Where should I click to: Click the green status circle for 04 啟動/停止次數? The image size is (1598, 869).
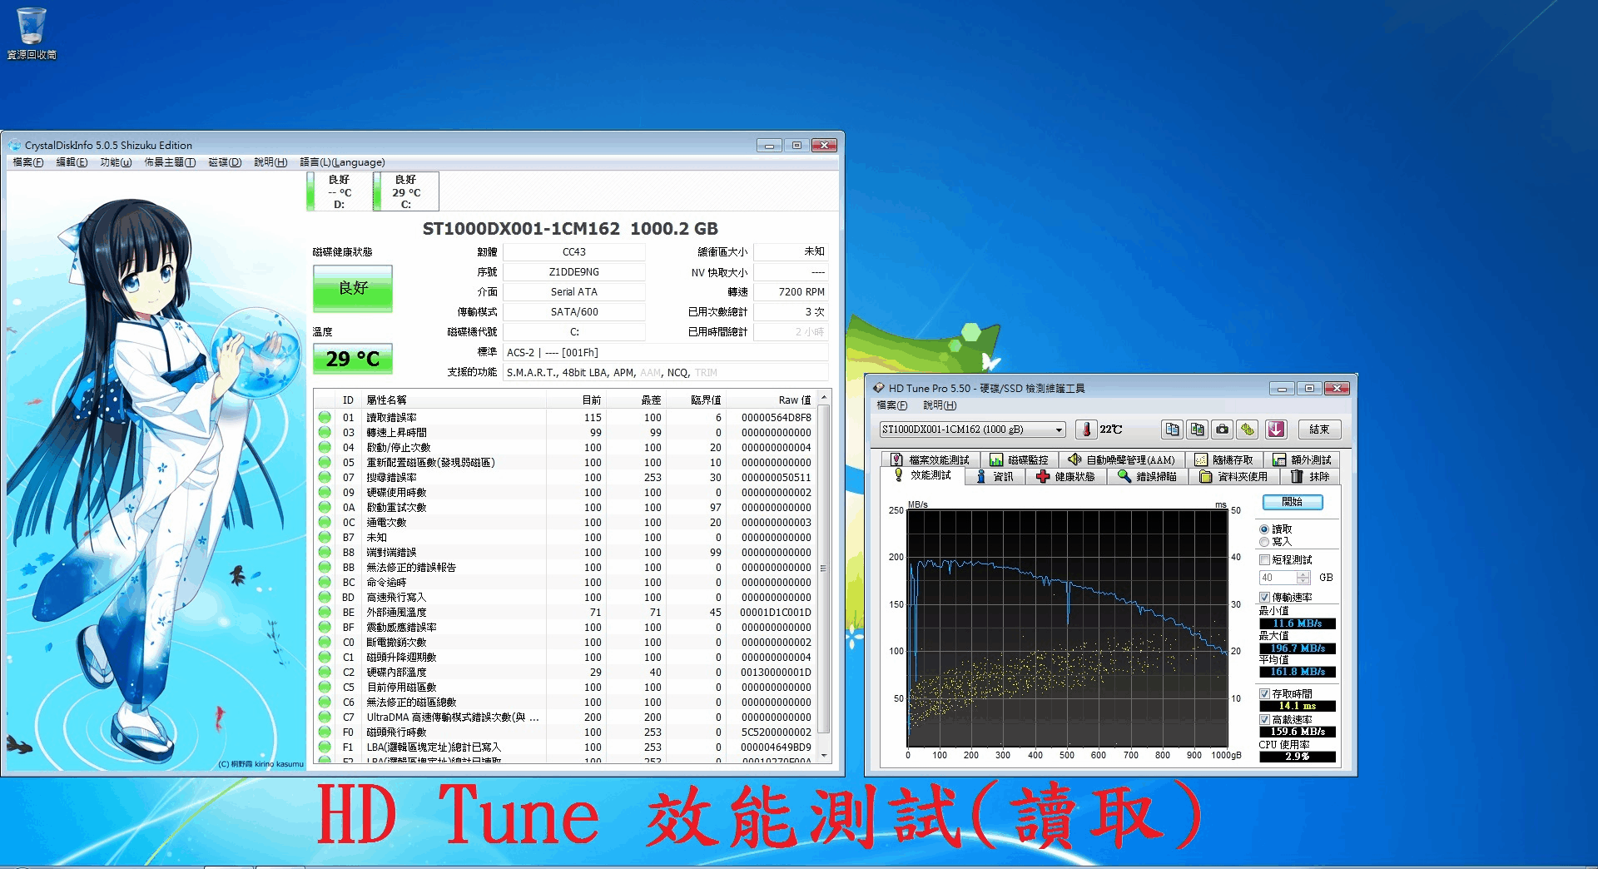[325, 448]
